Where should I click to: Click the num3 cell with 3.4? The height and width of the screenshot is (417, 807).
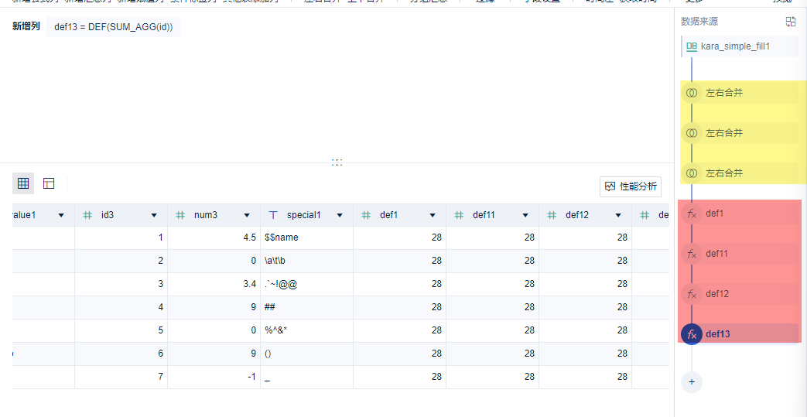214,284
